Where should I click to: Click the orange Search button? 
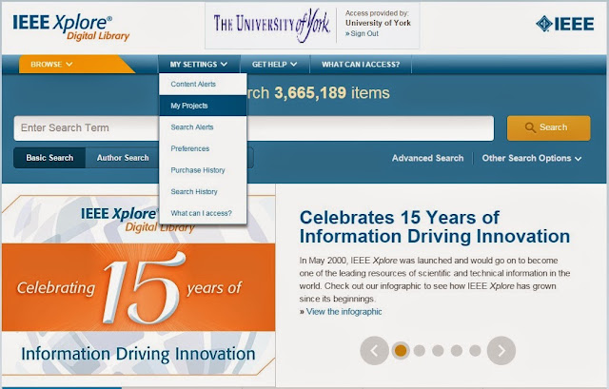(548, 127)
